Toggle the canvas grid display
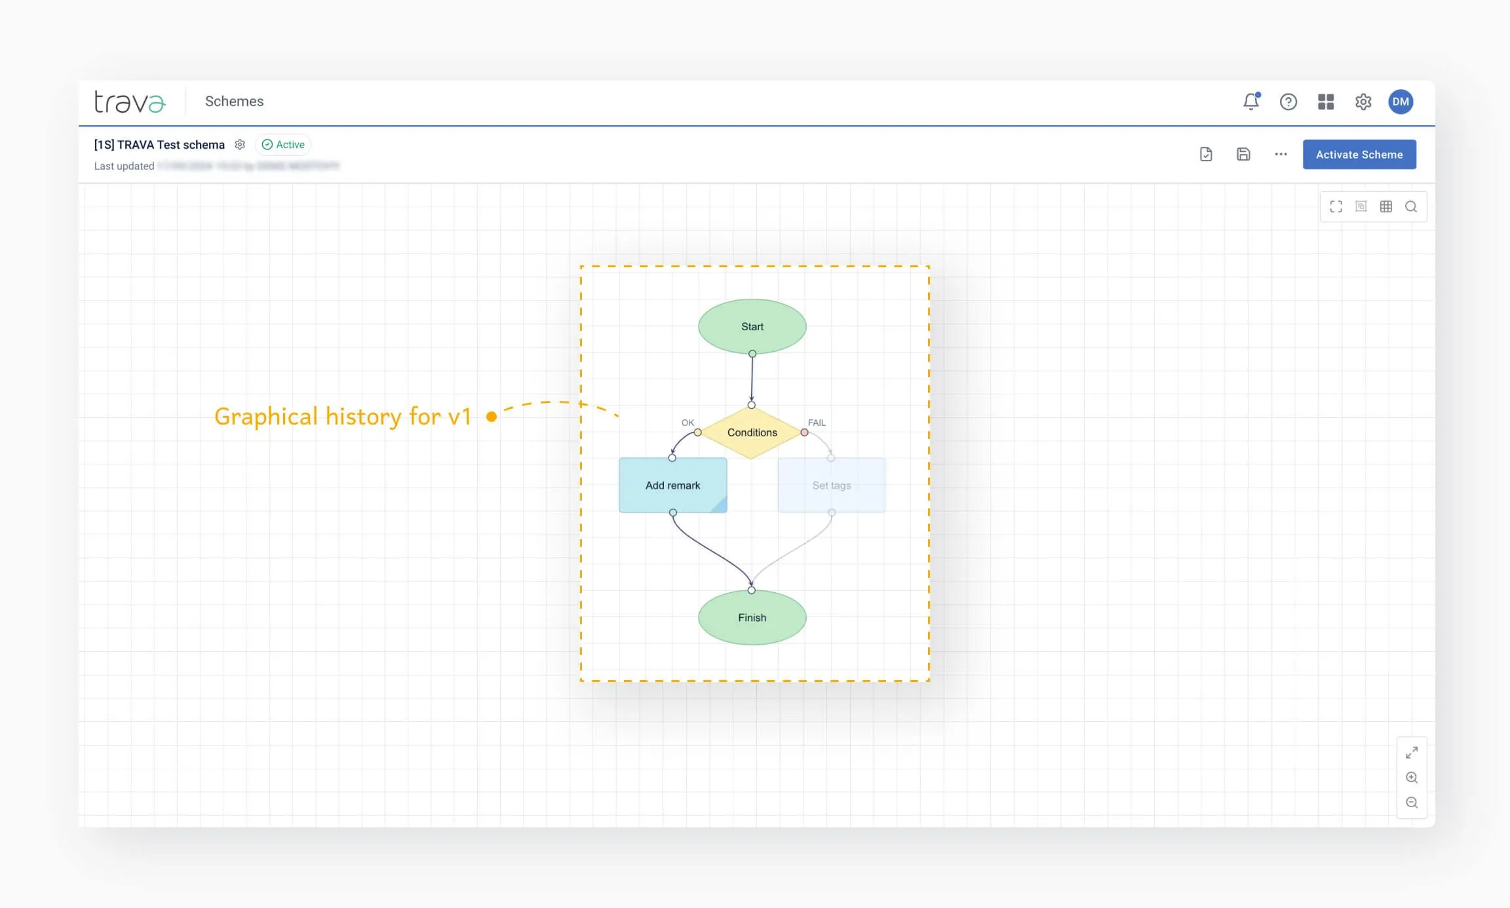 1386,207
